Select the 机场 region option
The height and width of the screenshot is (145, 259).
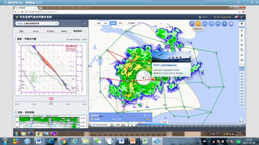pos(120,23)
